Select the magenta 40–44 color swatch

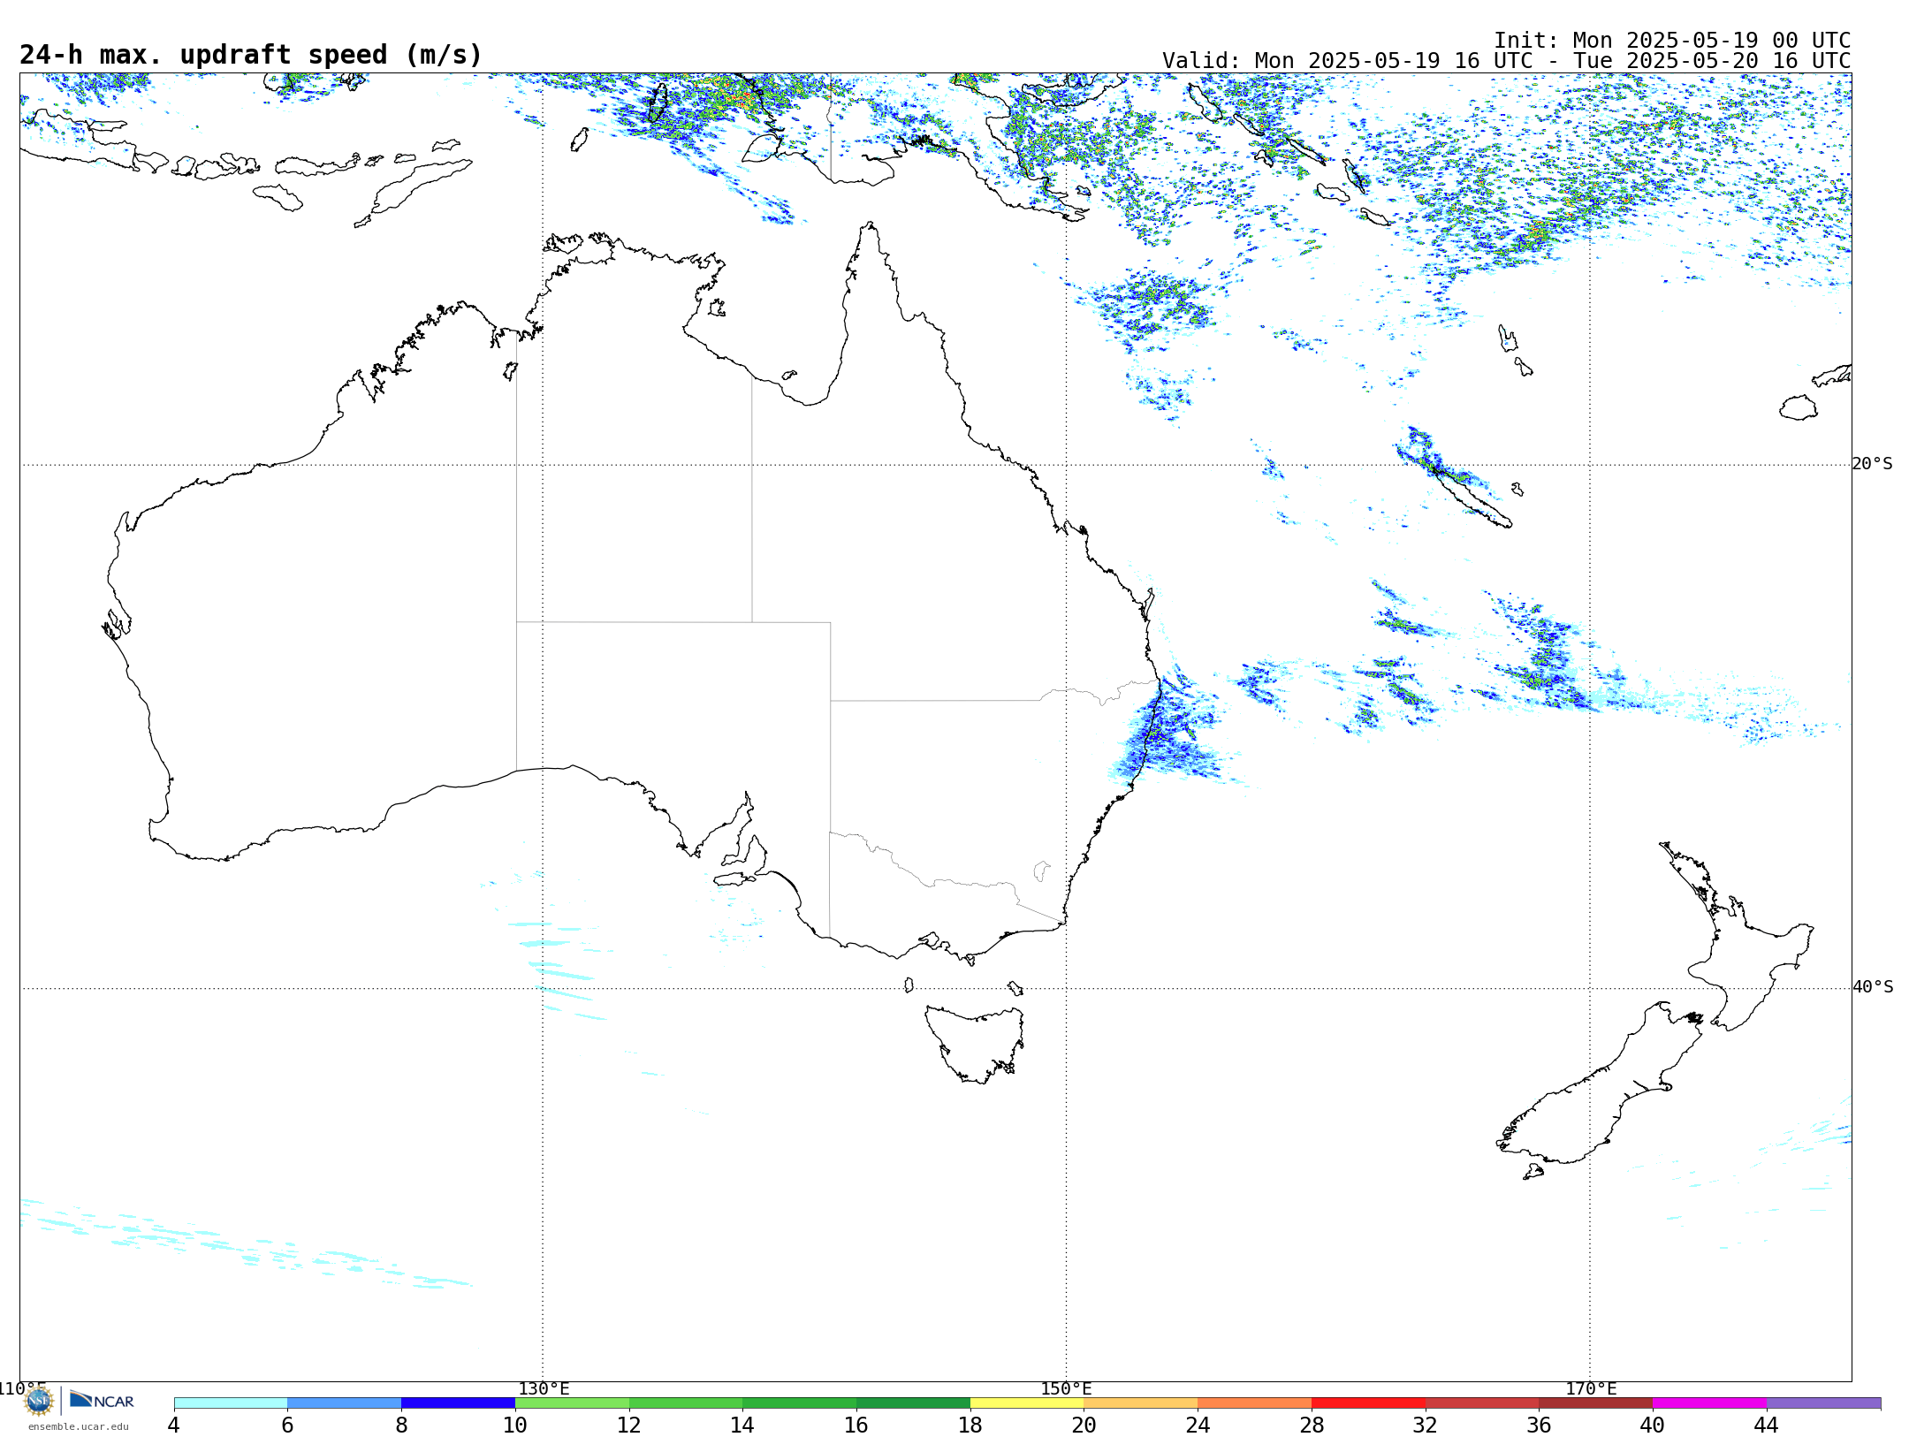point(1709,1403)
